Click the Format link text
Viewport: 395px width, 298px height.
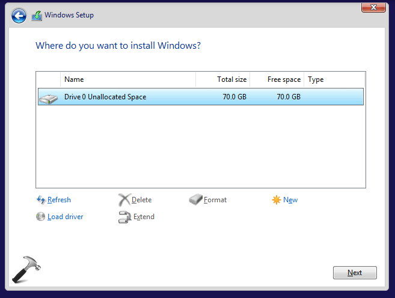tap(215, 200)
